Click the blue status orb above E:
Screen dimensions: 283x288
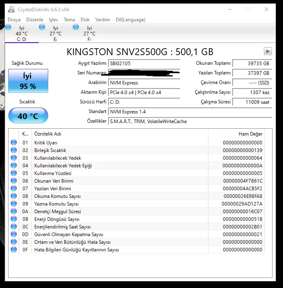point(42,27)
